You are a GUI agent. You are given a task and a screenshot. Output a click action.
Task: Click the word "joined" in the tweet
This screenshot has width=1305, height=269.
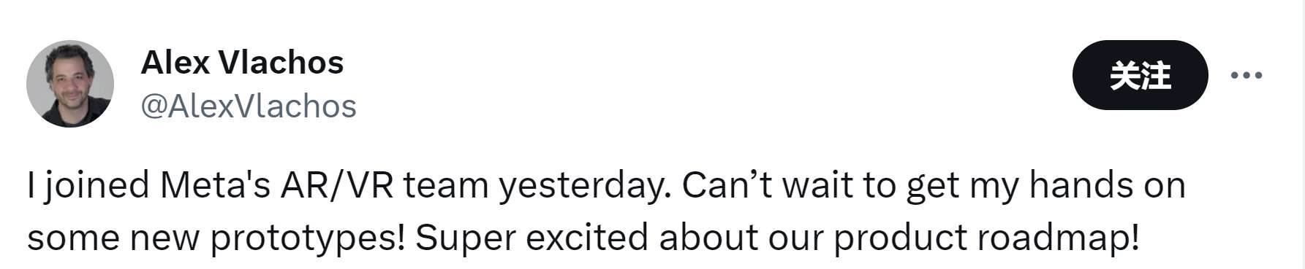[97, 187]
